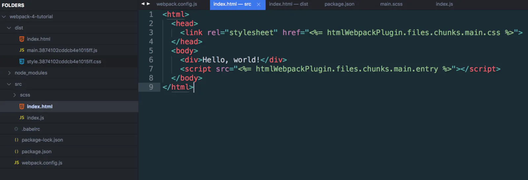Click CSS icon of style.3874102cddcb4e1015ff.css
Image resolution: width=528 pixels, height=180 pixels.
pyautogui.click(x=22, y=62)
